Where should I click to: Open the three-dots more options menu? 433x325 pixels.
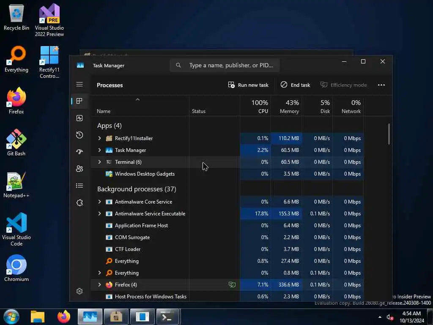tap(381, 85)
